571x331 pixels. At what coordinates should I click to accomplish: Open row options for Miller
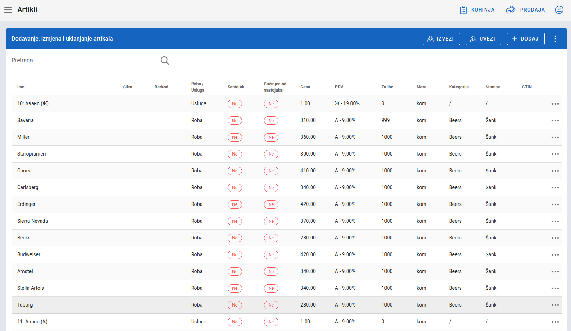tap(555, 137)
